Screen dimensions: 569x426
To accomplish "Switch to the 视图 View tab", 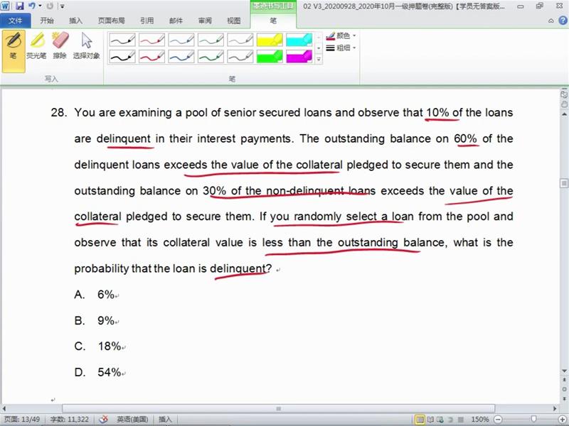I will click(x=234, y=21).
